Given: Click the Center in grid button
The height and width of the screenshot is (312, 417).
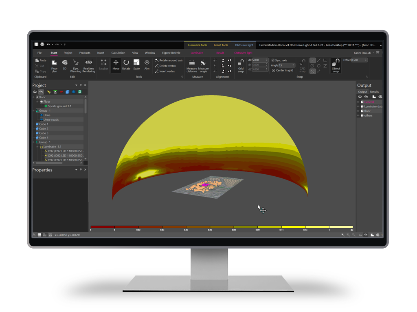Looking at the screenshot, I should pyautogui.click(x=282, y=70).
